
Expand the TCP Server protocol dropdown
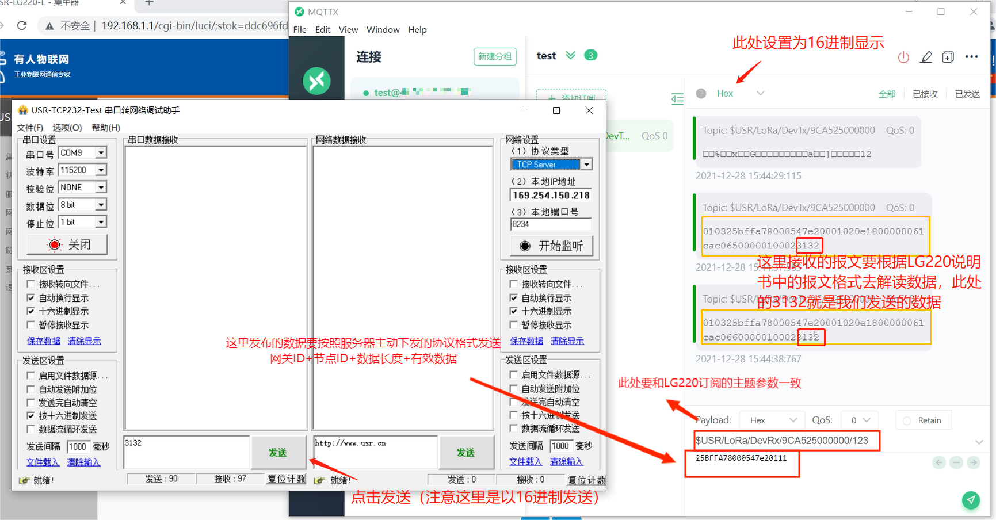click(x=586, y=165)
